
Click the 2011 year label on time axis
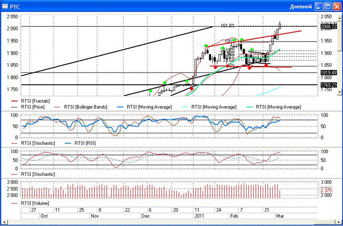(x=199, y=216)
